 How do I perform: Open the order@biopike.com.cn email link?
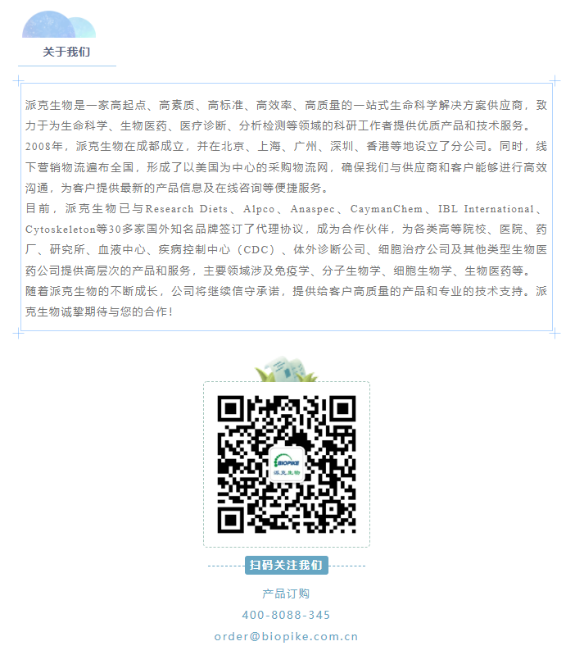[x=286, y=637]
